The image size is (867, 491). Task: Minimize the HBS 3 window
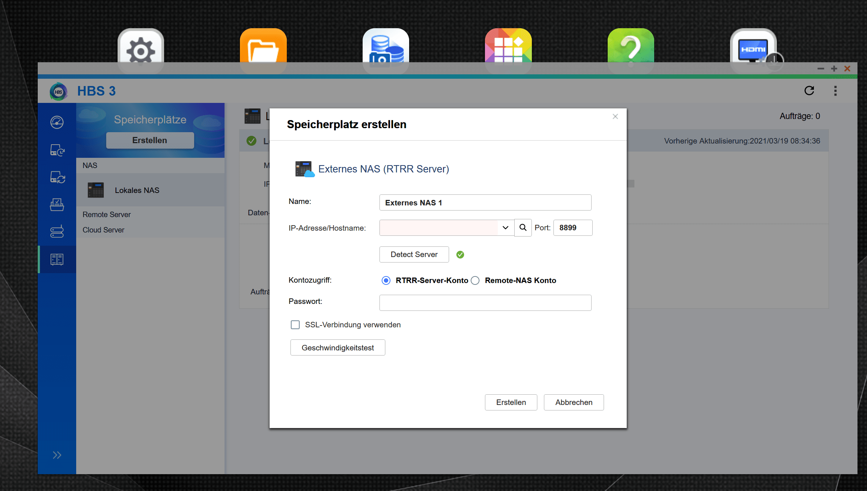click(x=821, y=68)
